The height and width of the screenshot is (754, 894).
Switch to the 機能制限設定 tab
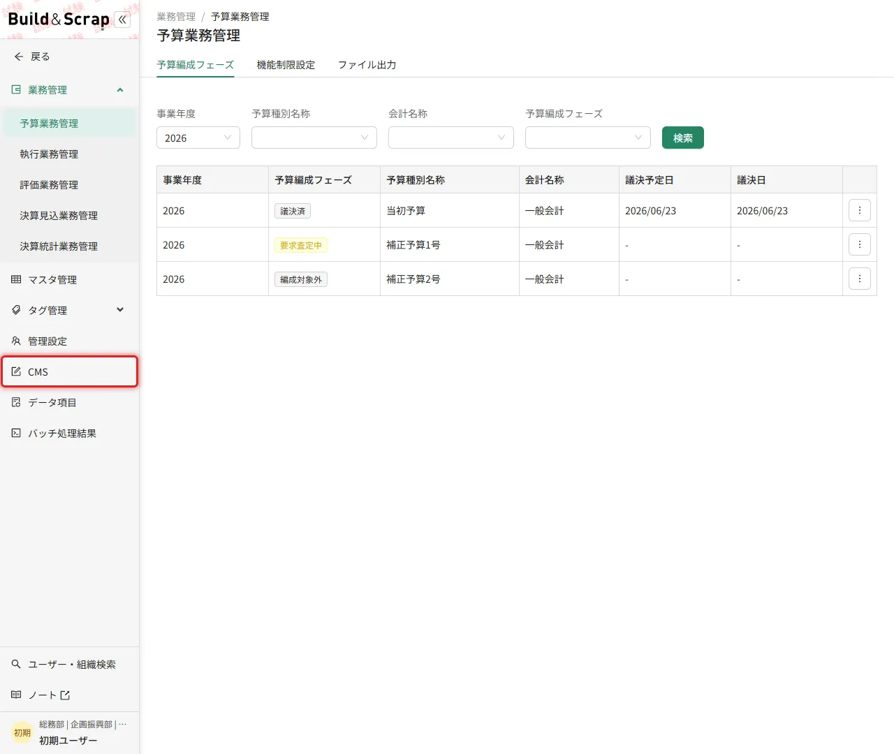tap(286, 65)
